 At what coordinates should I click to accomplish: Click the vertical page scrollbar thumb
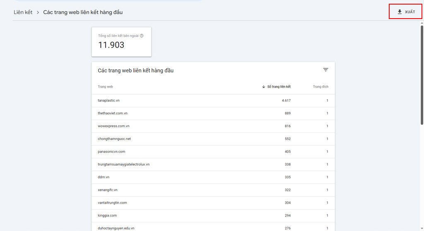[x=422, y=75]
